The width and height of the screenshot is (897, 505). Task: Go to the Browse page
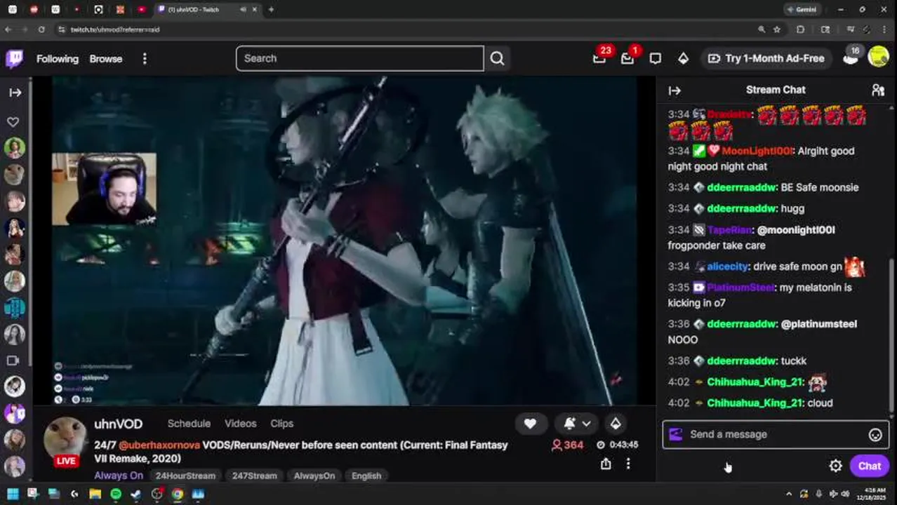106,59
